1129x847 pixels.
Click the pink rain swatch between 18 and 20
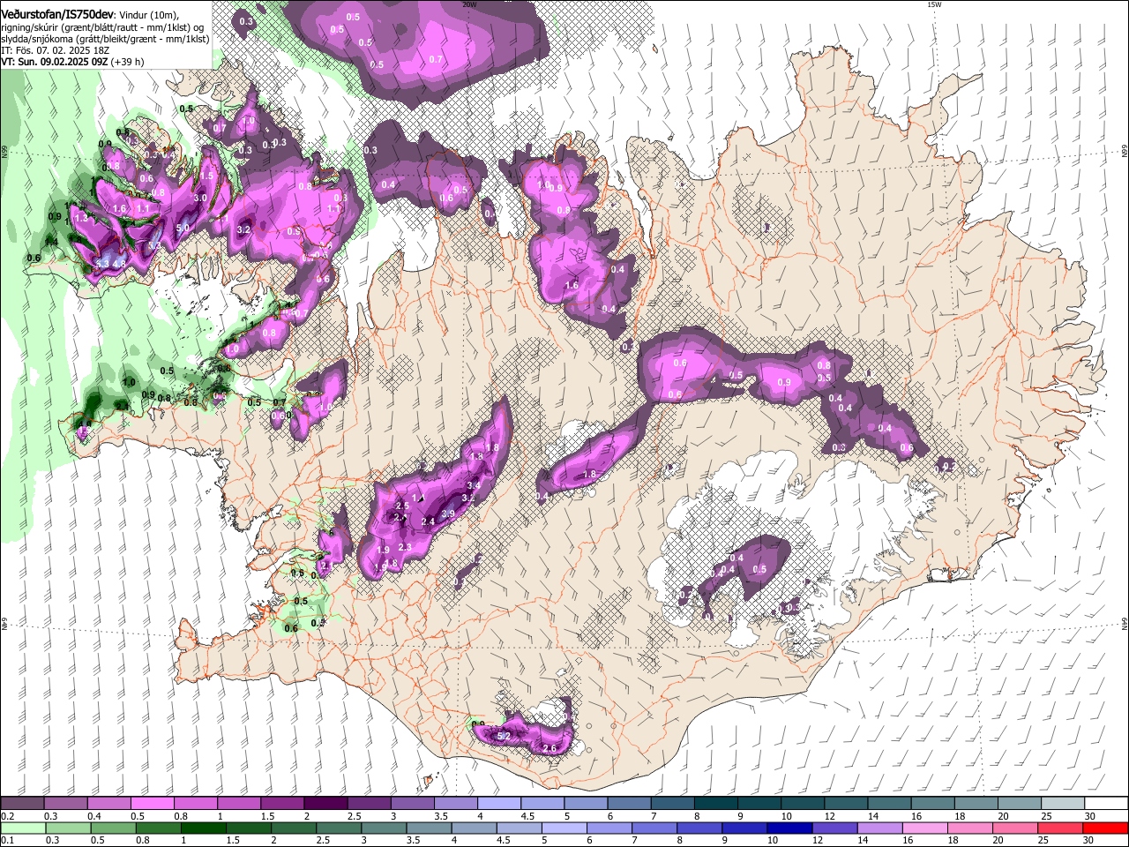(x=968, y=828)
